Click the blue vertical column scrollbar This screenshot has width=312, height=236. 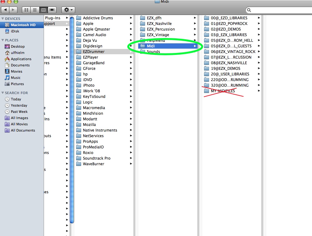72,120
